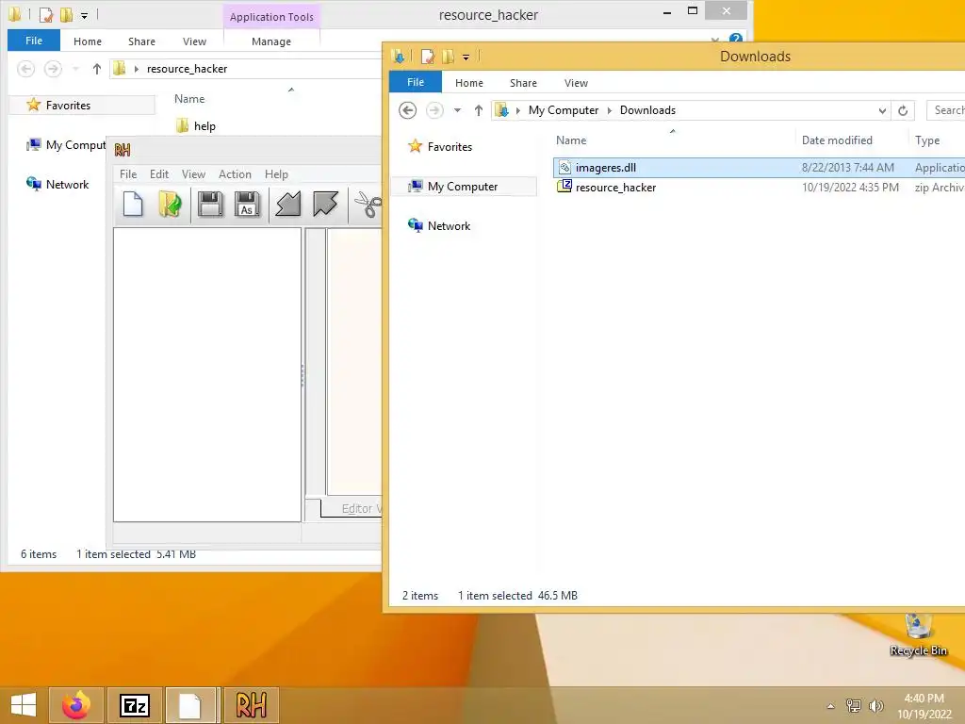Expand the Downloads address bar history dropdown

pyautogui.click(x=882, y=111)
